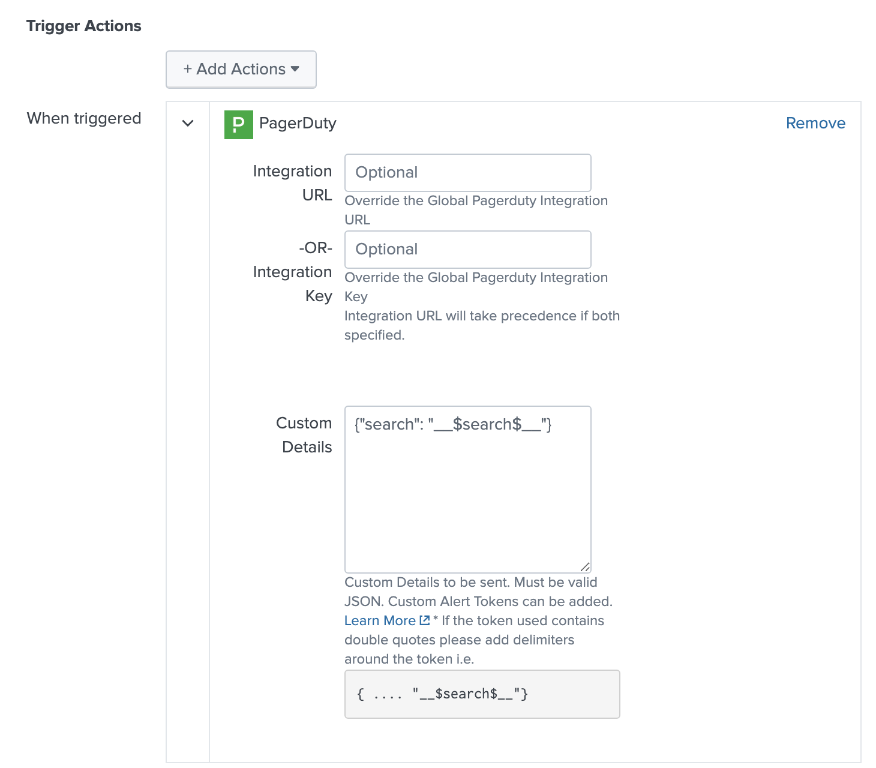Click the -OR- Integration Key label
Screen dimensions: 876x768
[292, 272]
